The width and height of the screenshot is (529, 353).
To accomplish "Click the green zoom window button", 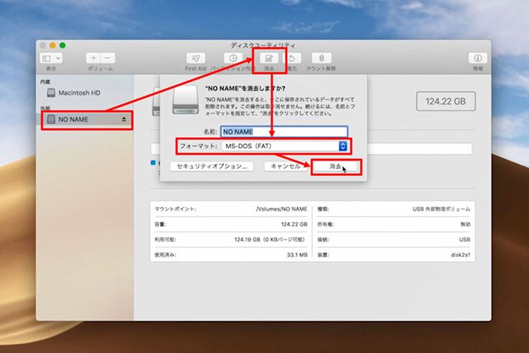I will tap(62, 45).
